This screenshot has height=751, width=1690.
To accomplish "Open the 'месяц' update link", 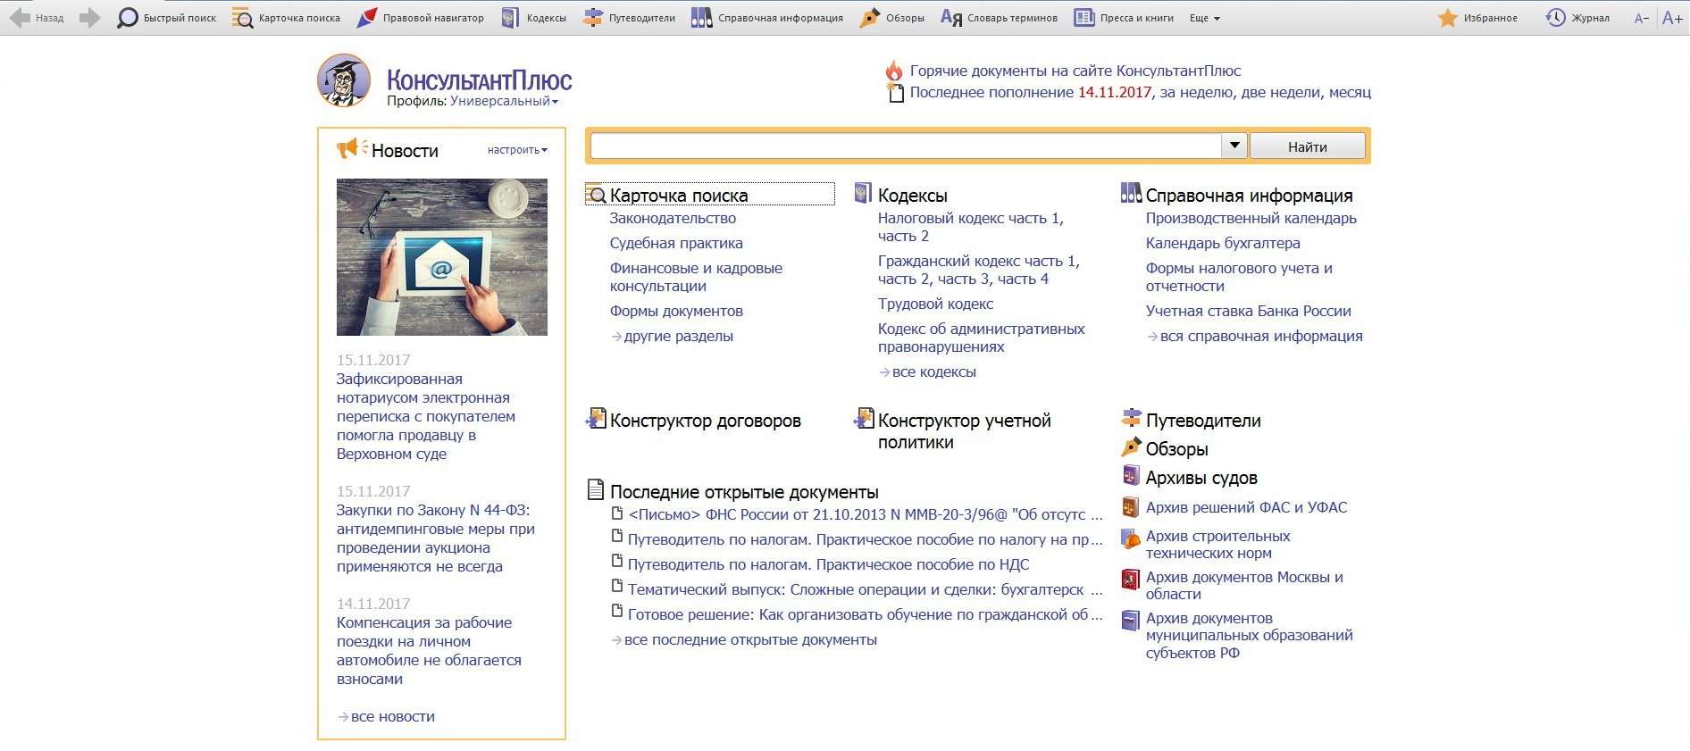I will 1350,92.
